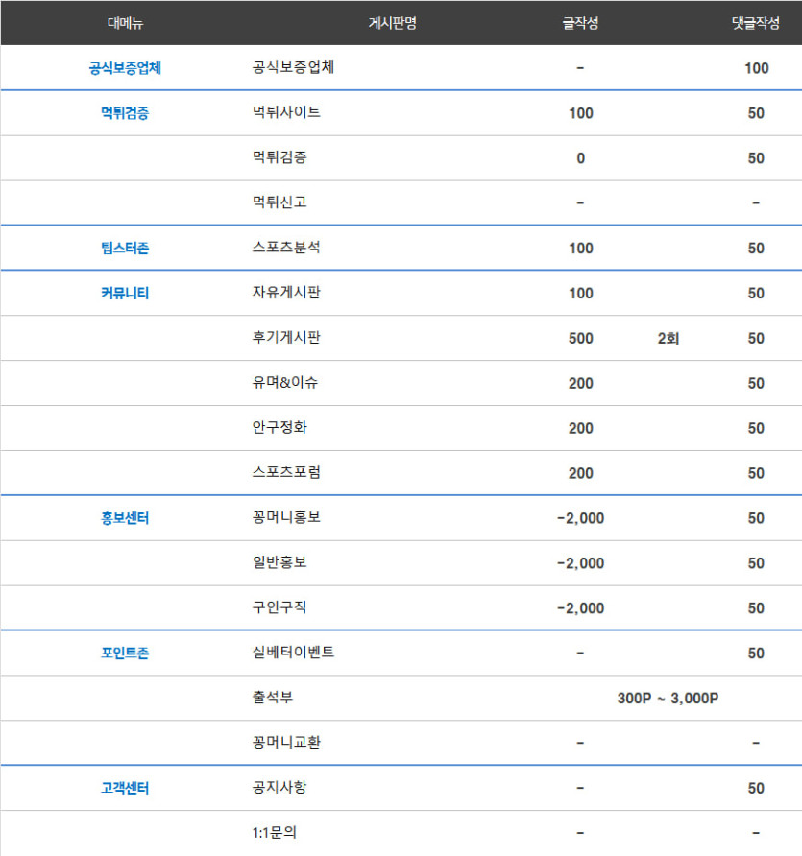The image size is (802, 856).
Task: Click the 2회 limit in 후기게시판 row
Action: click(668, 339)
